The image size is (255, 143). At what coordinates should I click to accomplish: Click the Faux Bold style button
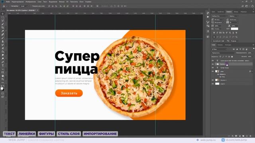coord(214,33)
